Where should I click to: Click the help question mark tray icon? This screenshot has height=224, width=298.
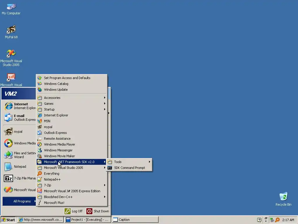pos(259,220)
